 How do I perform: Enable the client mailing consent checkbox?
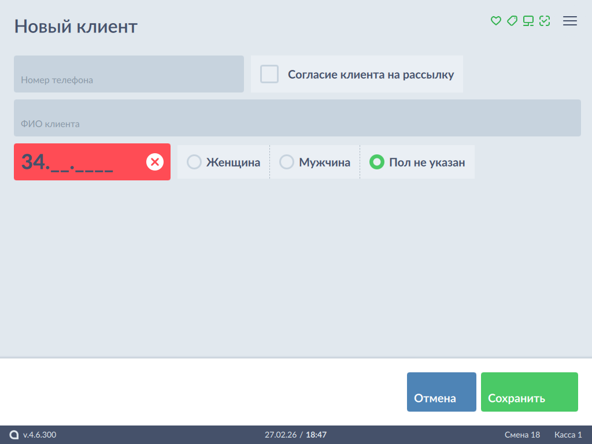(x=269, y=74)
